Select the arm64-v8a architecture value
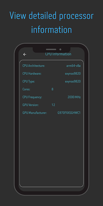Viewport: 103px width, 206px height. click(x=73, y=66)
